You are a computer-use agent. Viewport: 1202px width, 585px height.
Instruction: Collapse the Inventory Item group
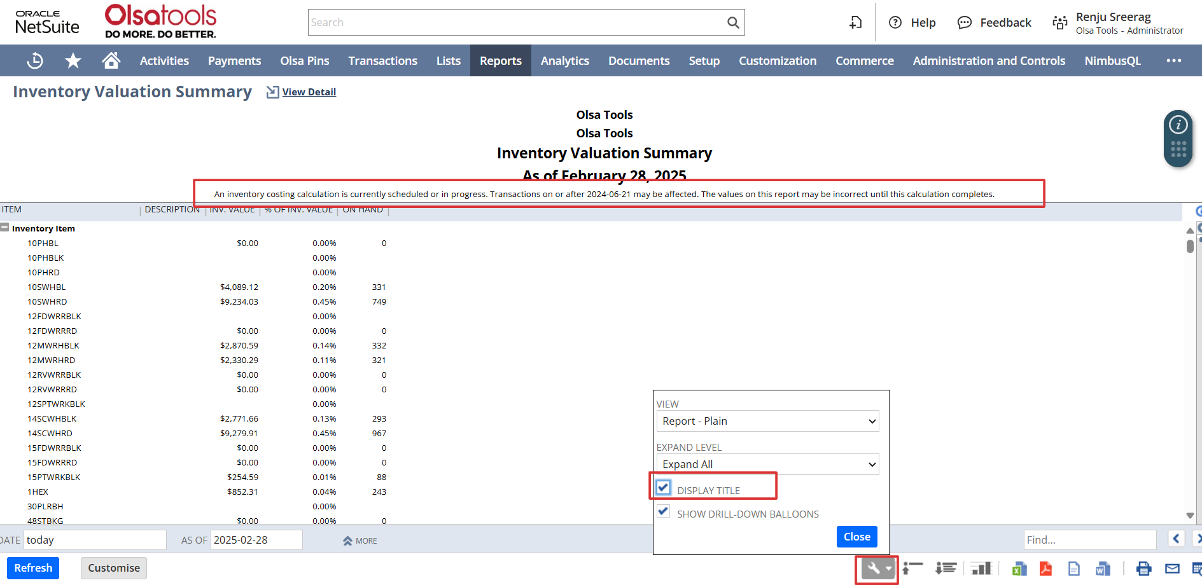tap(5, 228)
